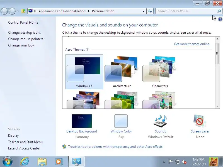Click the theme list scroll down arrow
Image resolution: width=223 pixels, height=167 pixels.
coord(217,106)
